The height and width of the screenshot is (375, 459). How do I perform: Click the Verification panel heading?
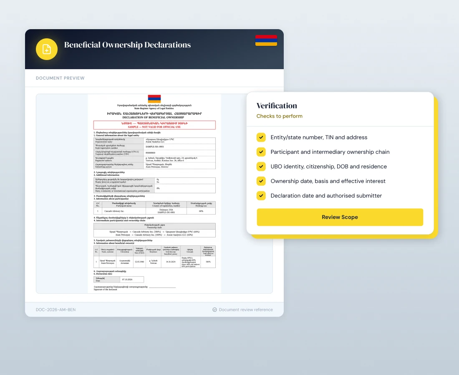point(277,105)
